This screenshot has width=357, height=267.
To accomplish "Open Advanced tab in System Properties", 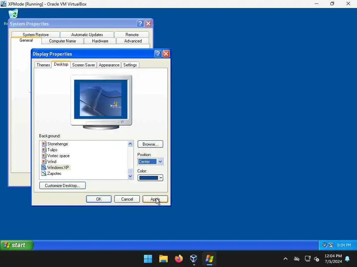I will click(133, 41).
